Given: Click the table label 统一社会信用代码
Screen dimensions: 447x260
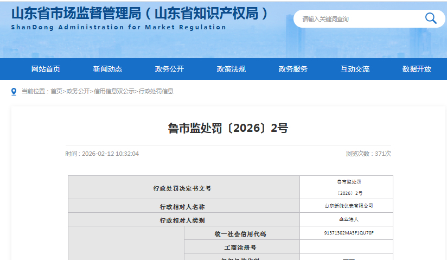Looking at the screenshot, I should 240,234.
